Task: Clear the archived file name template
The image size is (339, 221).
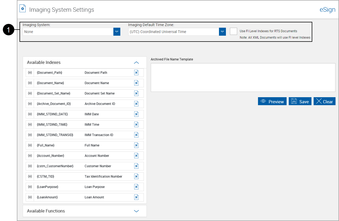Action: 324,101
